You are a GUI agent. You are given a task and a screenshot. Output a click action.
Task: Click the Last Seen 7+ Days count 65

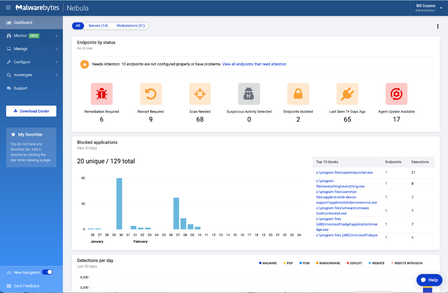pos(347,120)
